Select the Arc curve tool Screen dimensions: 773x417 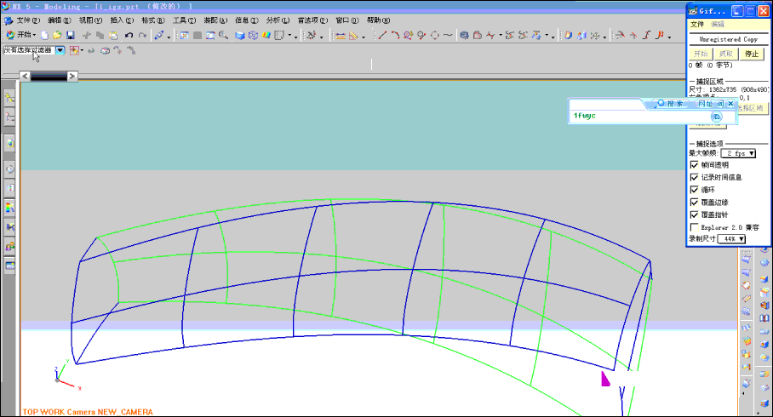click(395, 35)
